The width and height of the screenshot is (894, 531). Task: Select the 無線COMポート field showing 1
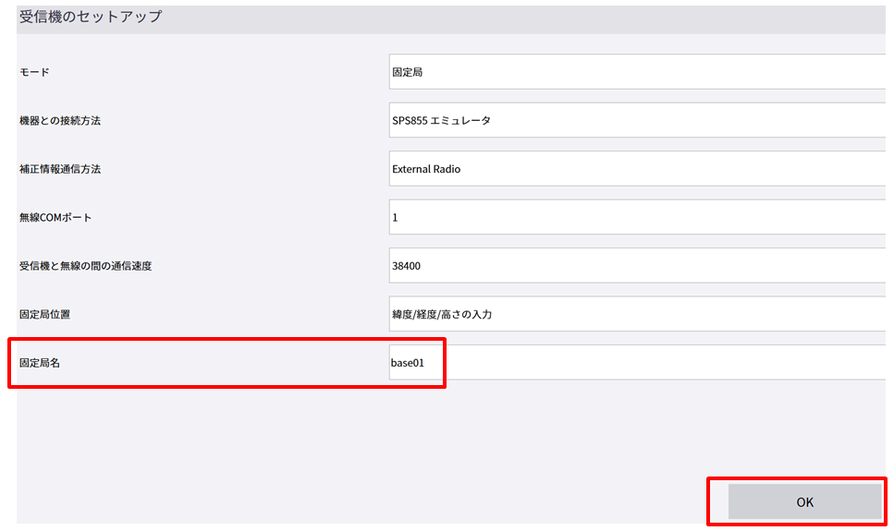point(636,217)
